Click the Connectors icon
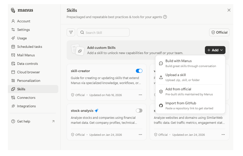243x156 pixels. click(13, 98)
